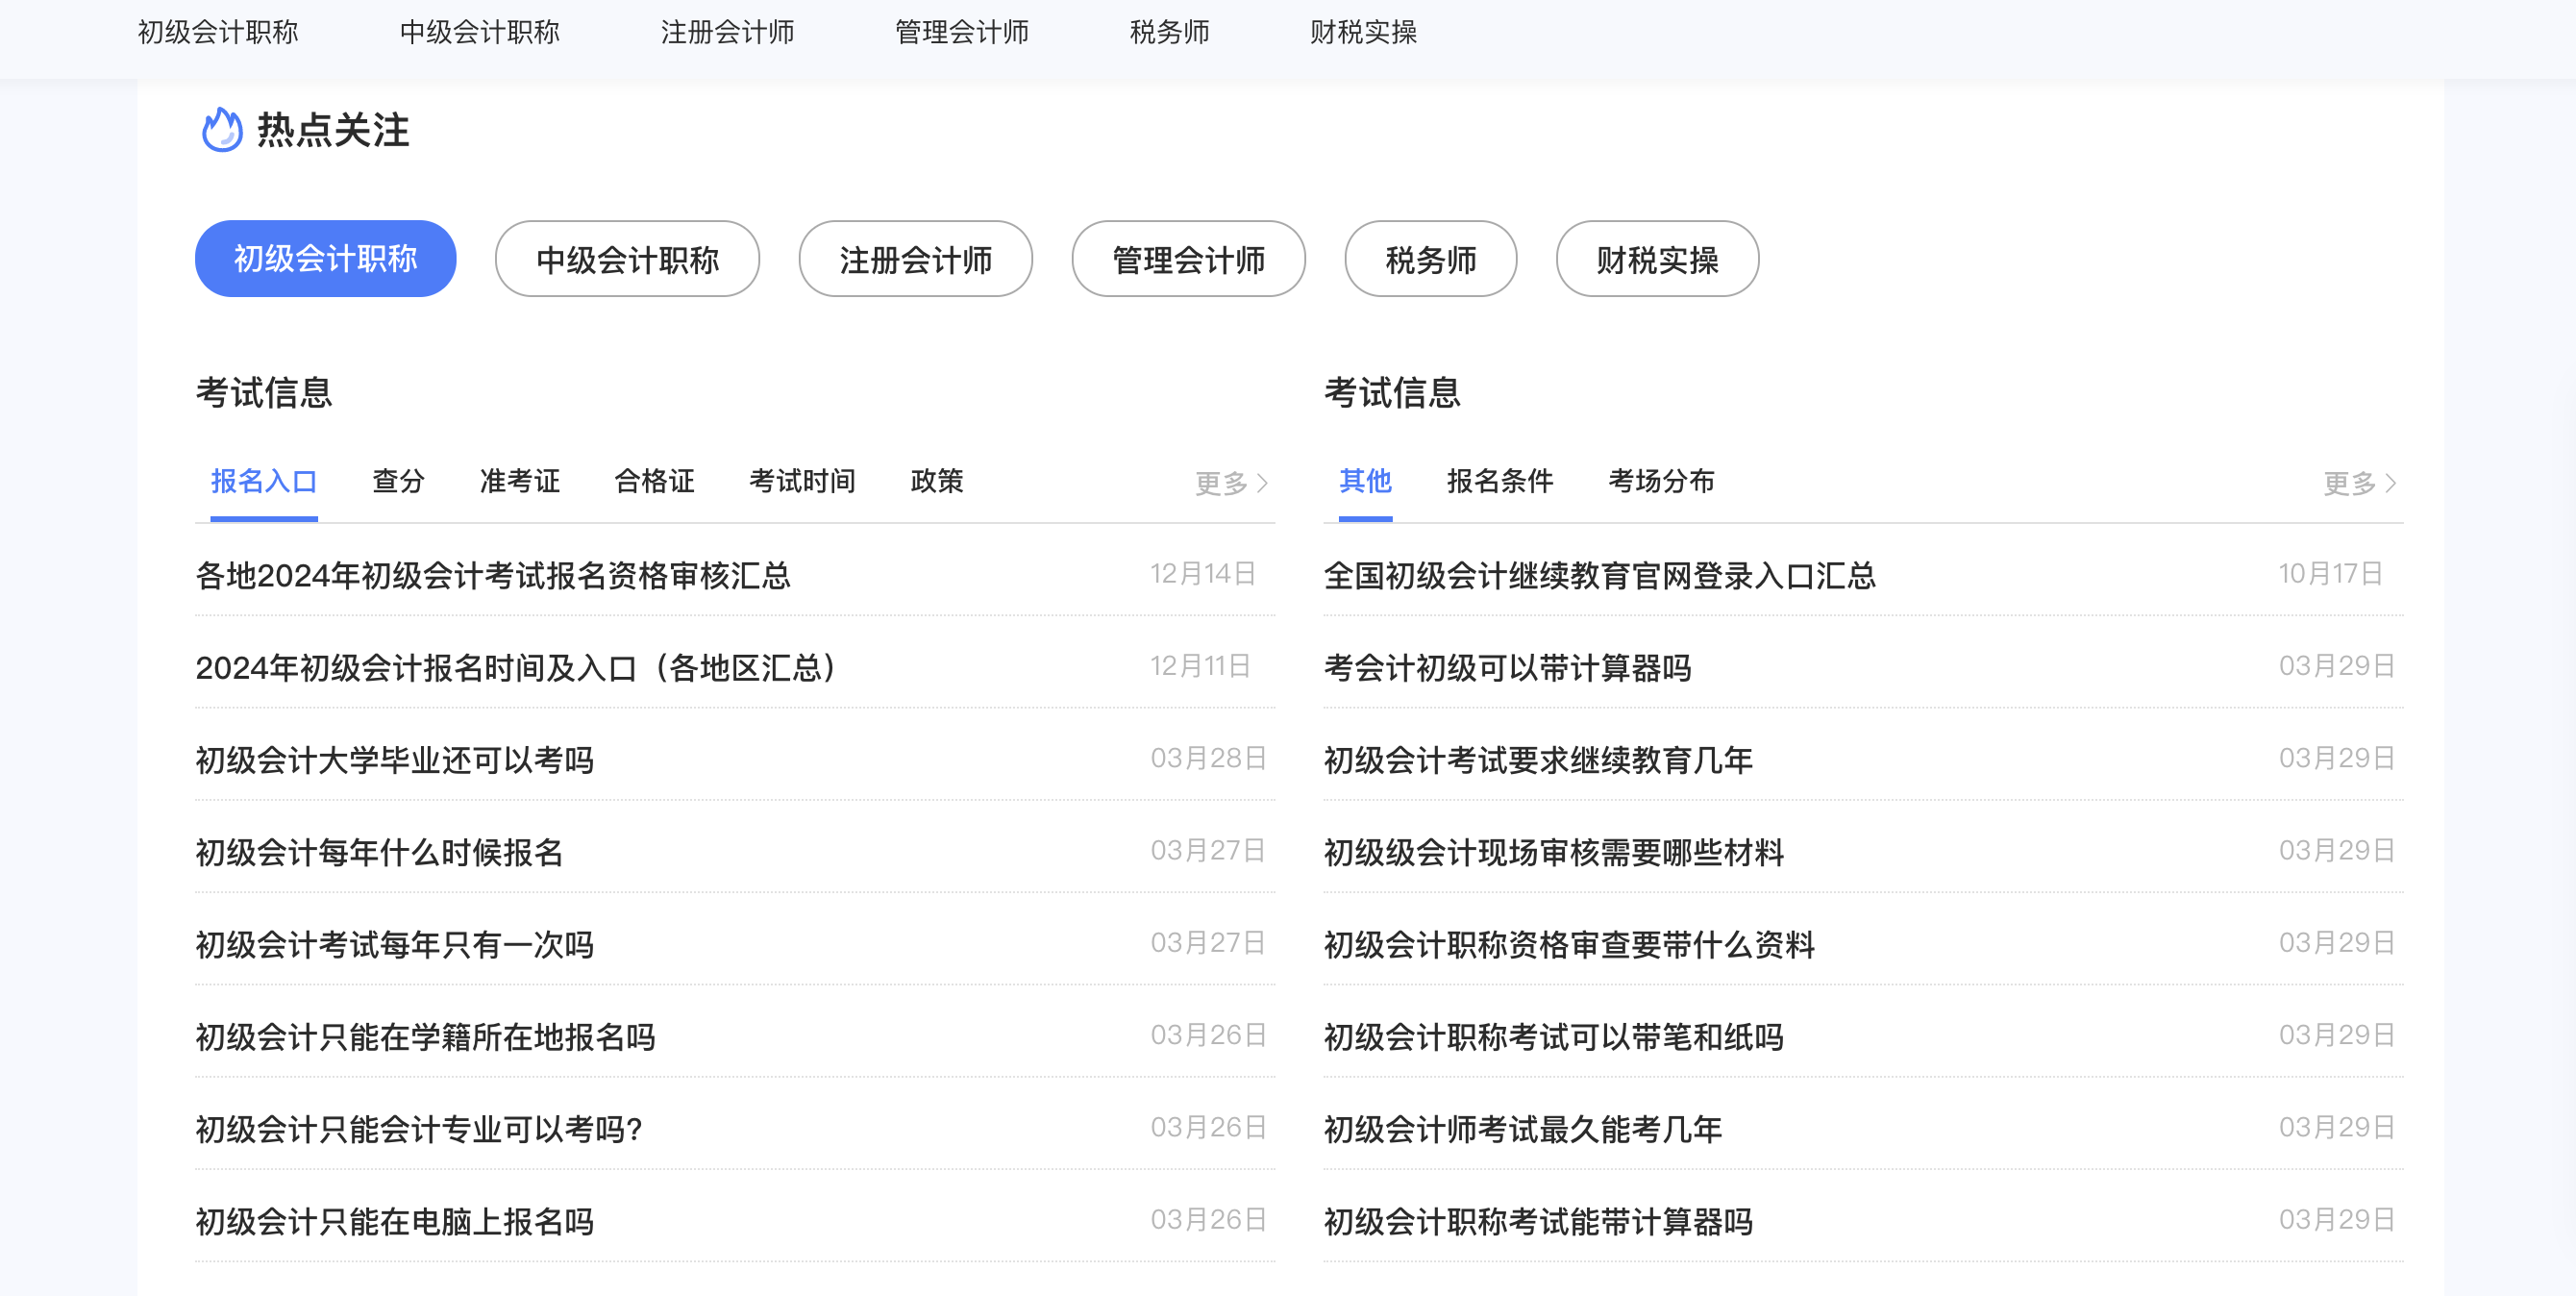Open 中级会计职称 in top navigation bar

pyautogui.click(x=480, y=32)
